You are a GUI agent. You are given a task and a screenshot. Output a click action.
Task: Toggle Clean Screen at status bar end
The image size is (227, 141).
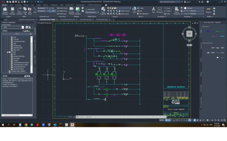pos(222,120)
